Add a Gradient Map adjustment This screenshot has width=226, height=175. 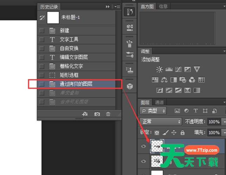[197, 90]
